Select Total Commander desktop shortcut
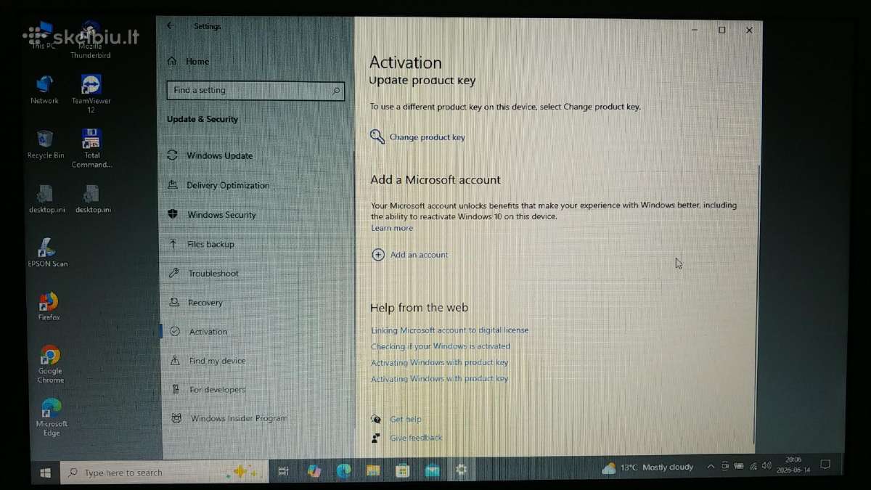Viewport: 871px width, 490px height. tap(91, 149)
